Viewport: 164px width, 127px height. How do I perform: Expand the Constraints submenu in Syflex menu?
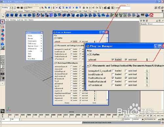[x=34, y=41]
